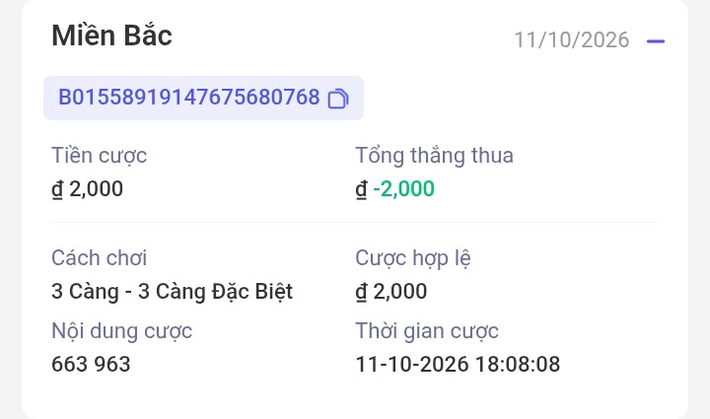
Task: Click the Tổng thắng thua label
Action: pyautogui.click(x=434, y=155)
